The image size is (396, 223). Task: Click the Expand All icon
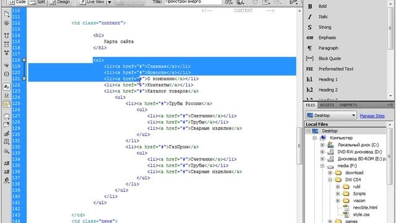(7, 53)
